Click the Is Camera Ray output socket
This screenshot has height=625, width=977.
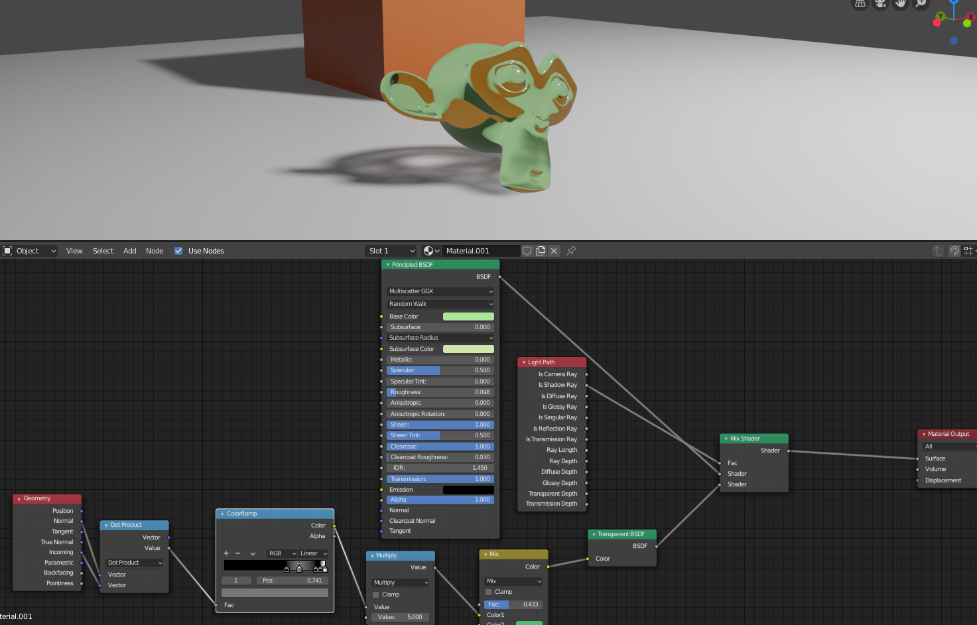[586, 374]
